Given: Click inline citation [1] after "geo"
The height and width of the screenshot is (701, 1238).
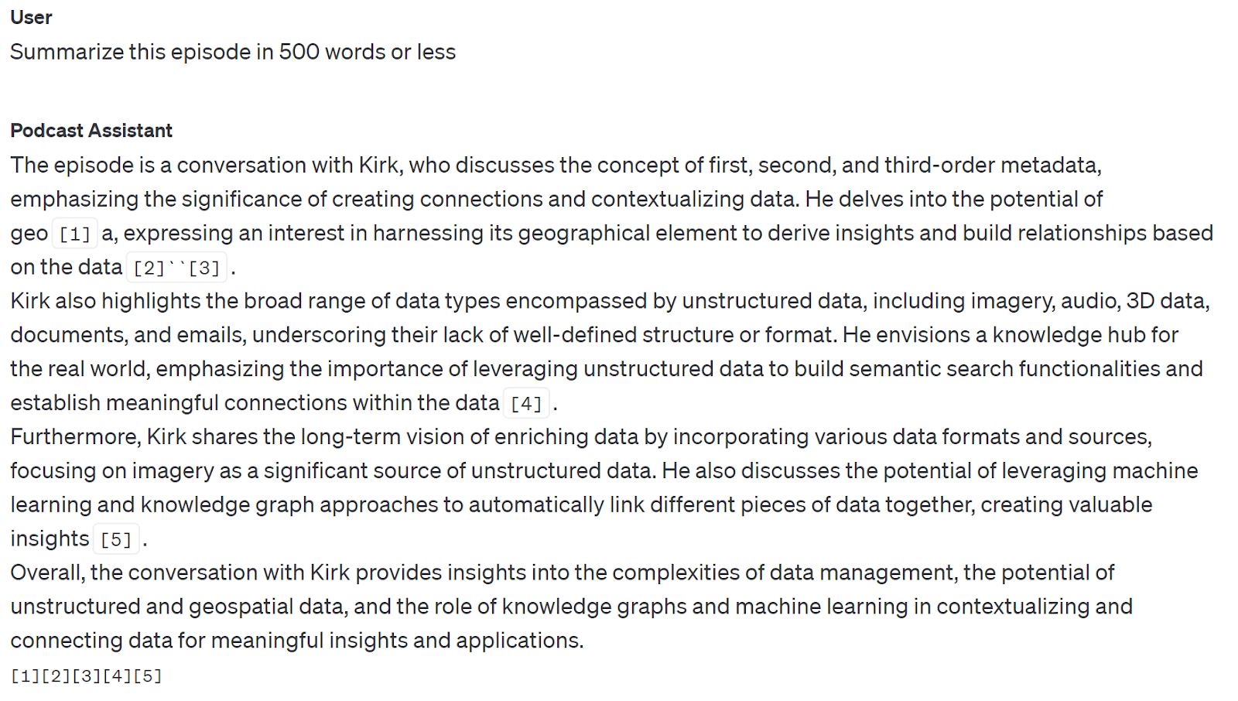Looking at the screenshot, I should coord(75,234).
